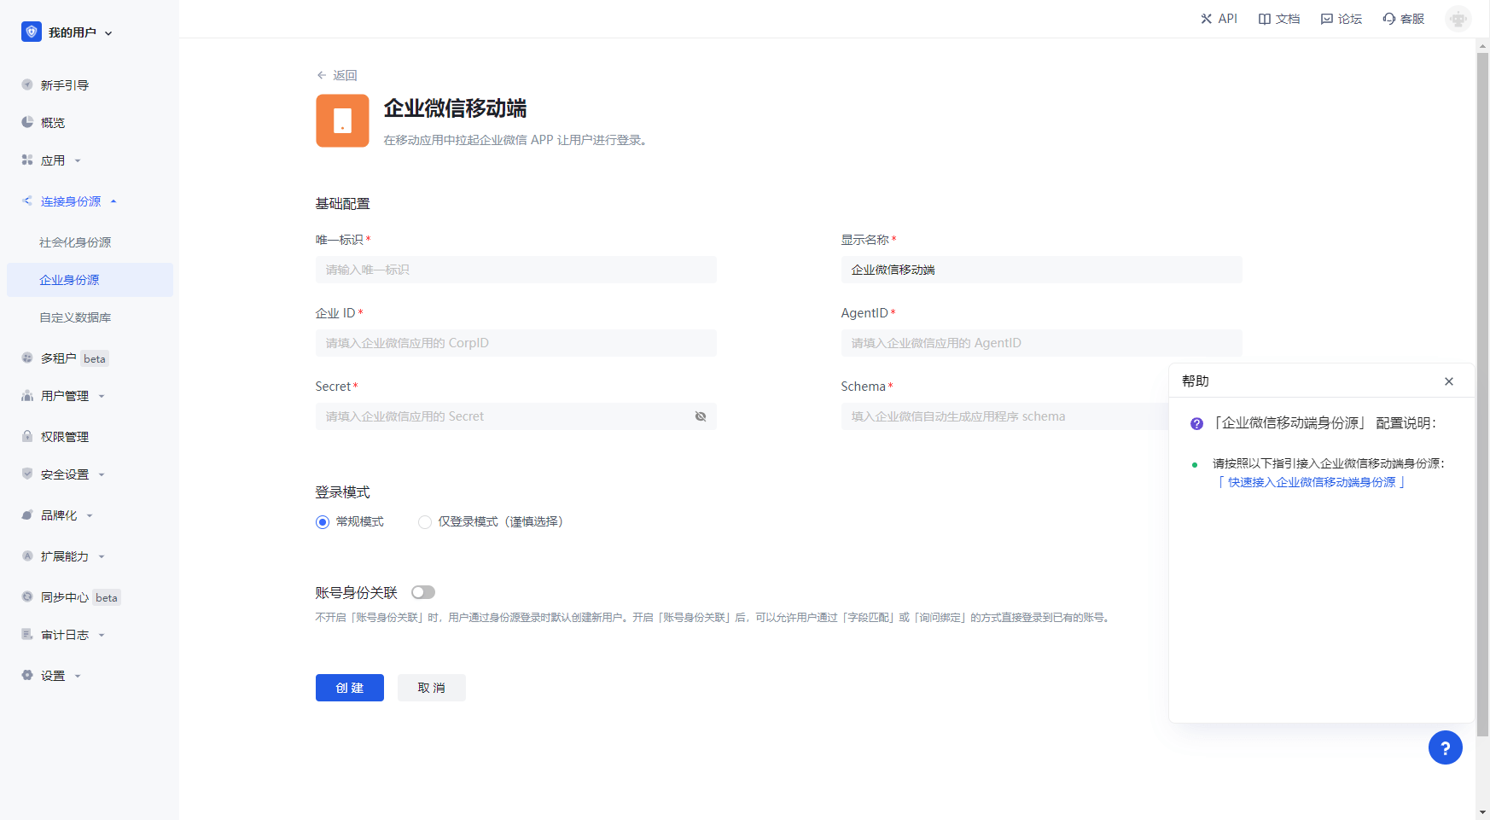Open the 论坛 forum icon link
The width and height of the screenshot is (1490, 820).
coord(1326,19)
